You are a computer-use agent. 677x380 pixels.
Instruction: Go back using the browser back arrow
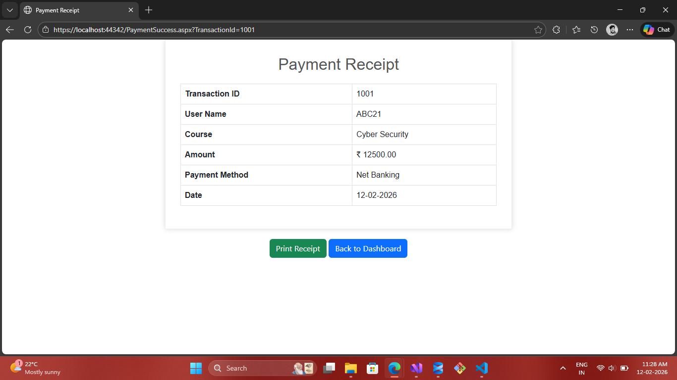[10, 30]
